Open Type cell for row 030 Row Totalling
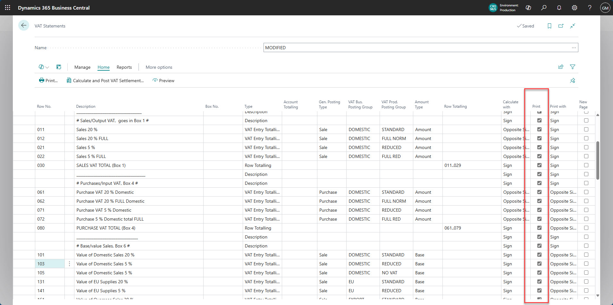 (262, 165)
